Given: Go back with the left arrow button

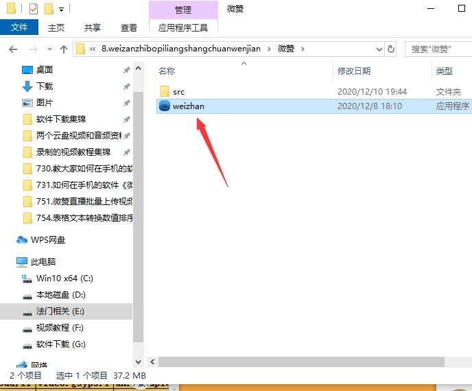Looking at the screenshot, I should (13, 49).
